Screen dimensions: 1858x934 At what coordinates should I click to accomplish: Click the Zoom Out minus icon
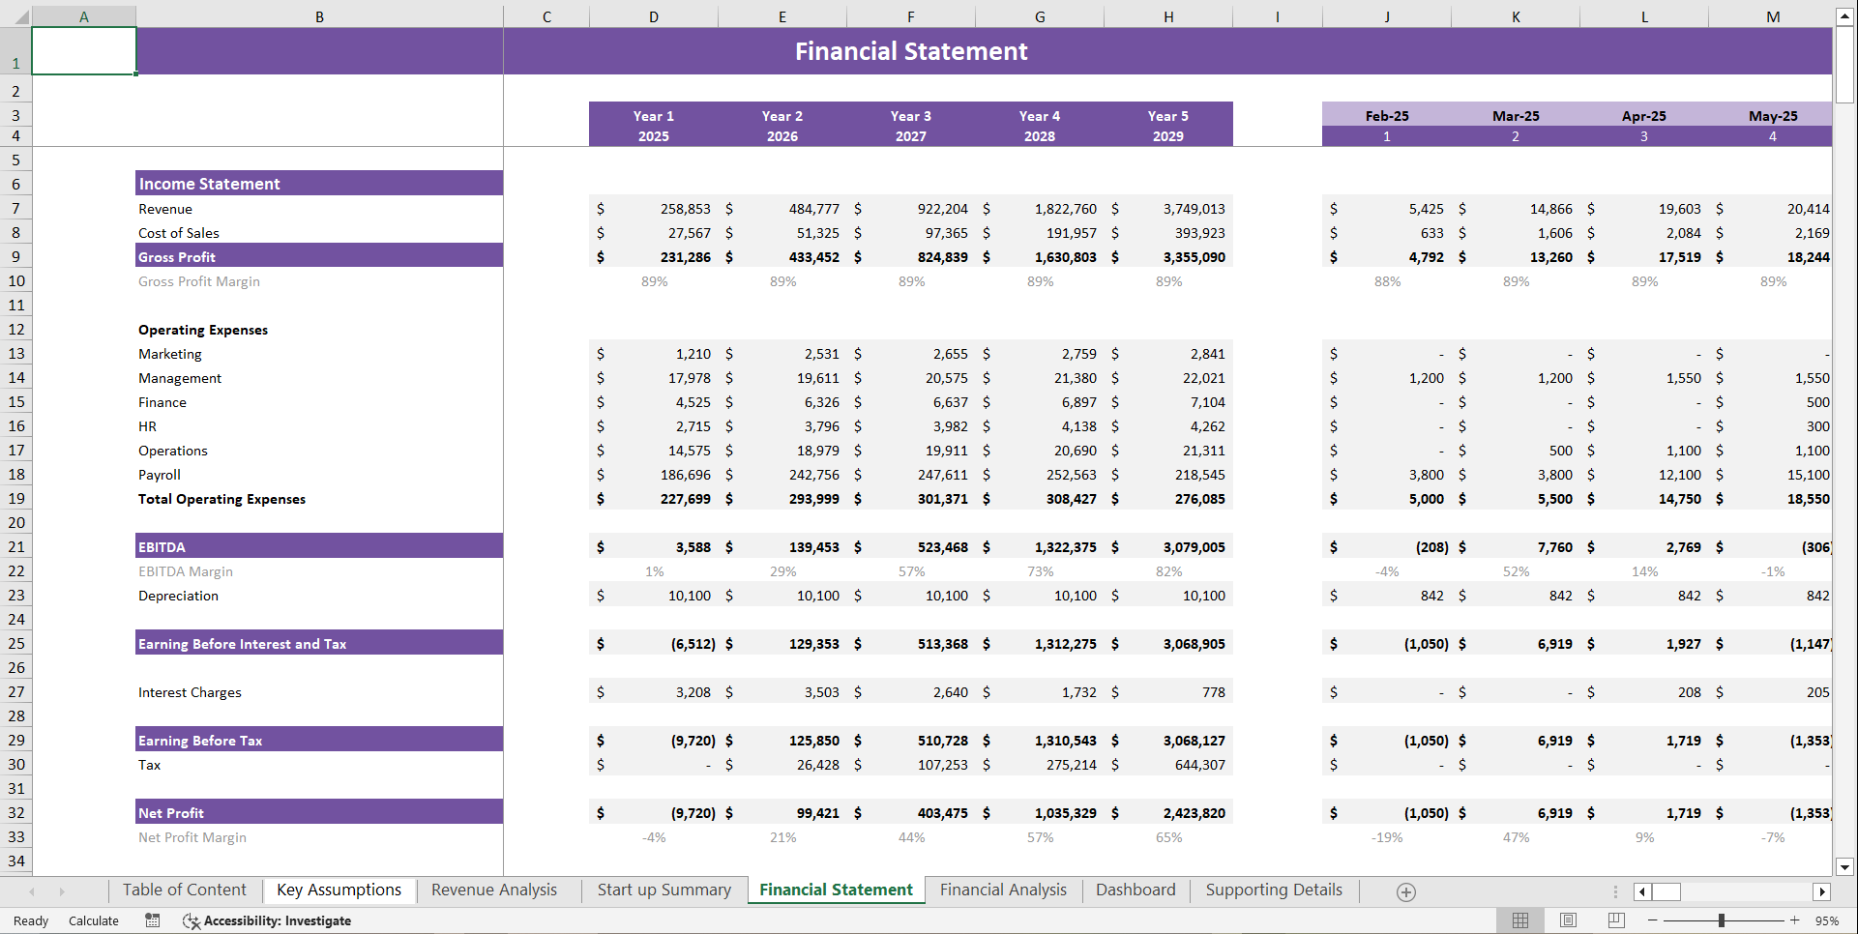pyautogui.click(x=1653, y=920)
